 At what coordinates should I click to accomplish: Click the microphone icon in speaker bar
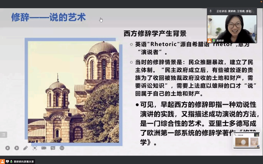point(211,11)
